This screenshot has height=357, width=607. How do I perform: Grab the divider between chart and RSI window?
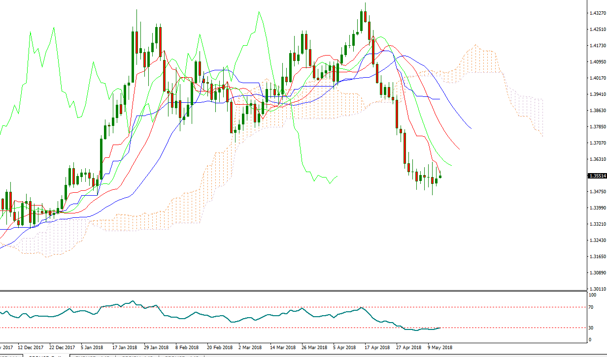tap(296, 290)
